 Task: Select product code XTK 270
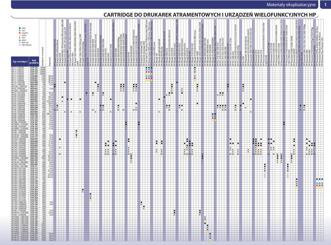tap(34, 234)
